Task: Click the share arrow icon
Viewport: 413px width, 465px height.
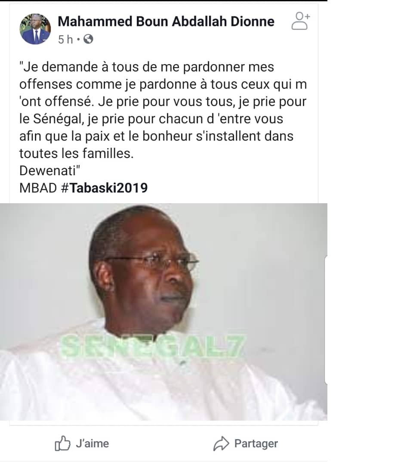Action: point(221,443)
